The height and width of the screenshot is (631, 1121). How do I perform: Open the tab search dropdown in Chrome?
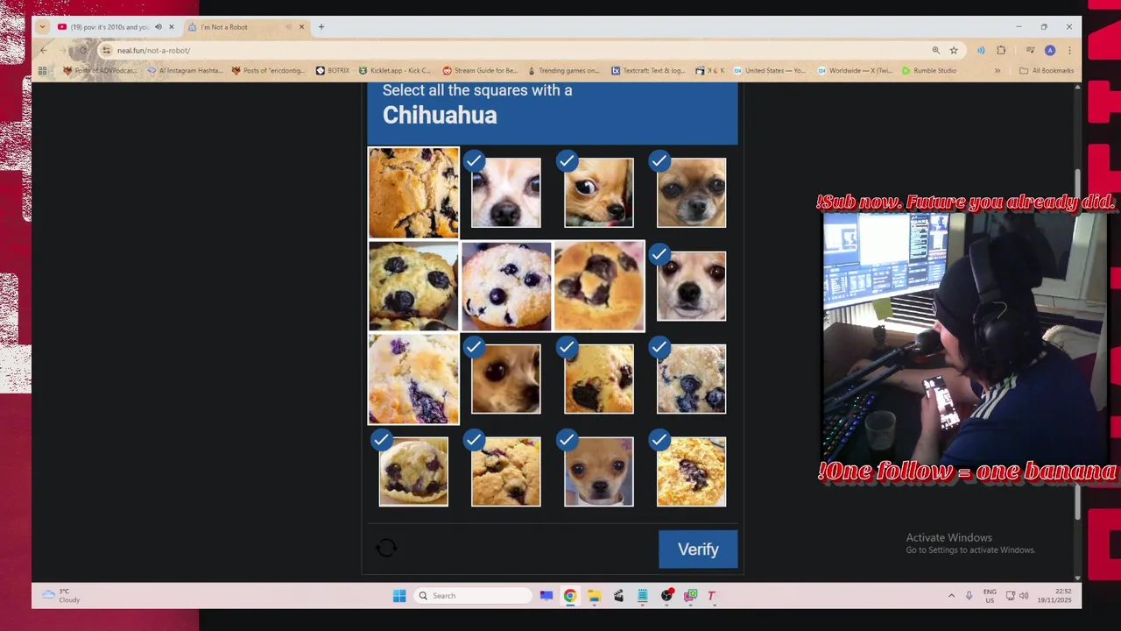click(42, 27)
